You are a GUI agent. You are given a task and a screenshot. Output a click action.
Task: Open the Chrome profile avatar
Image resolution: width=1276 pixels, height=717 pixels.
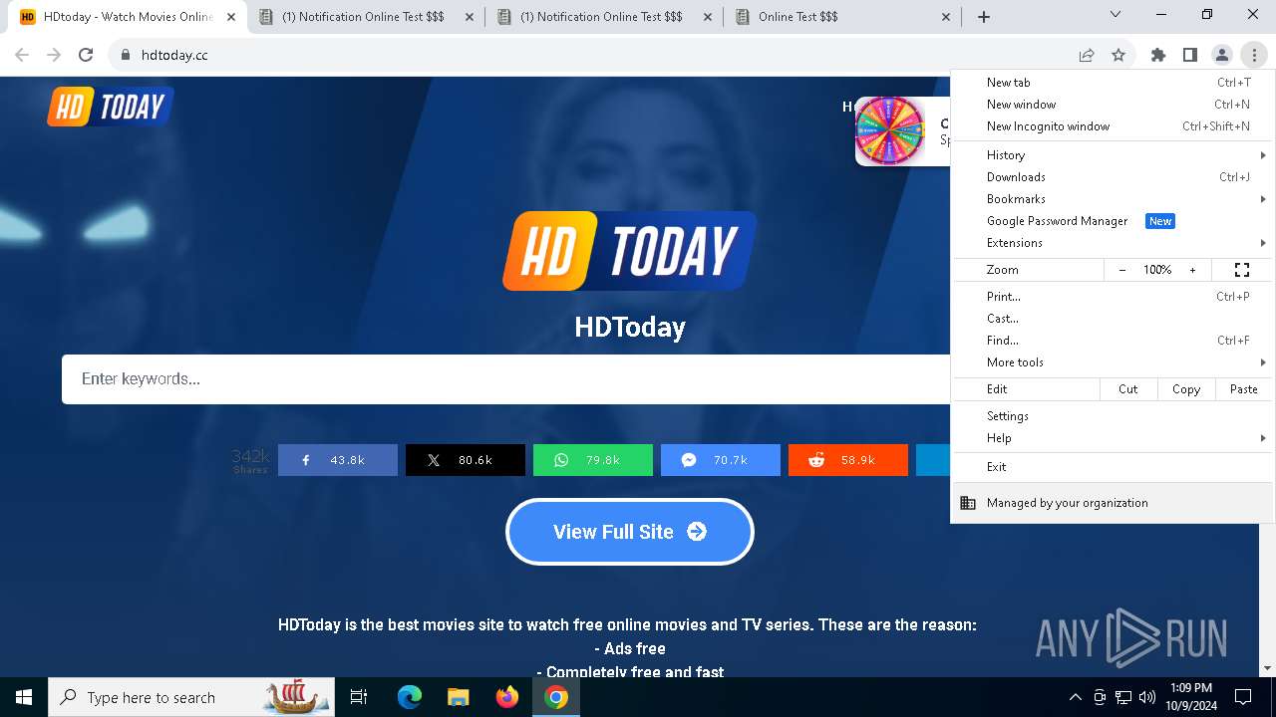pyautogui.click(x=1222, y=55)
